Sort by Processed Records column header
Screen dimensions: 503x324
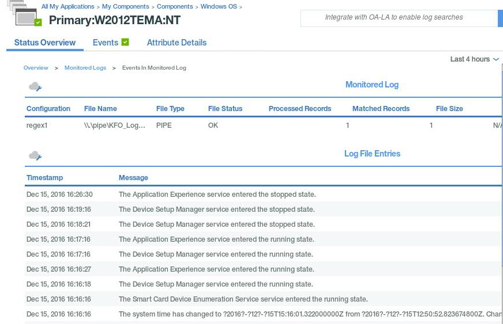click(300, 109)
